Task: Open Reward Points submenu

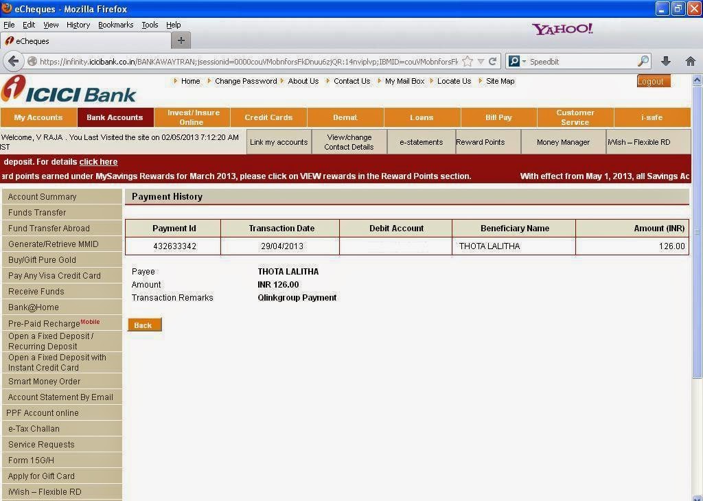Action: click(x=488, y=142)
